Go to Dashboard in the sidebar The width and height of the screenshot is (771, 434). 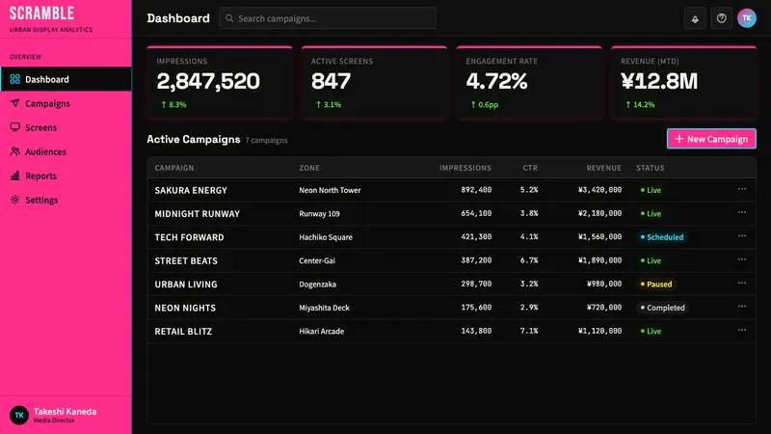coord(66,79)
